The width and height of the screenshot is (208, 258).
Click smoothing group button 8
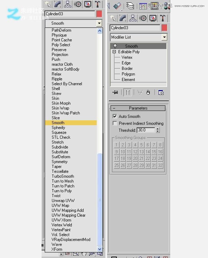point(160,145)
